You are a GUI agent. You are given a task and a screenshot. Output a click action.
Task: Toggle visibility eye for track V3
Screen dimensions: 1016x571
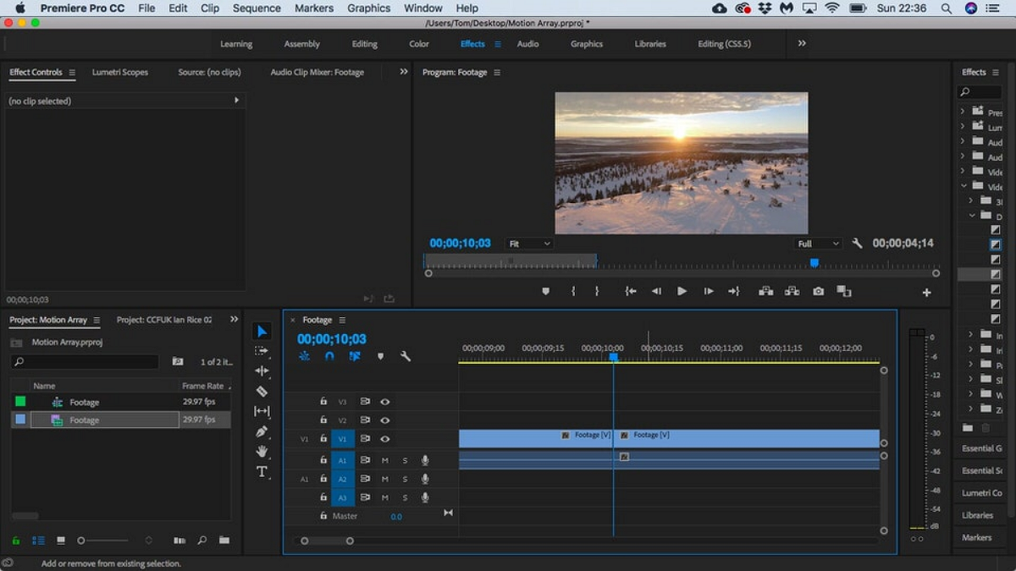click(x=385, y=402)
